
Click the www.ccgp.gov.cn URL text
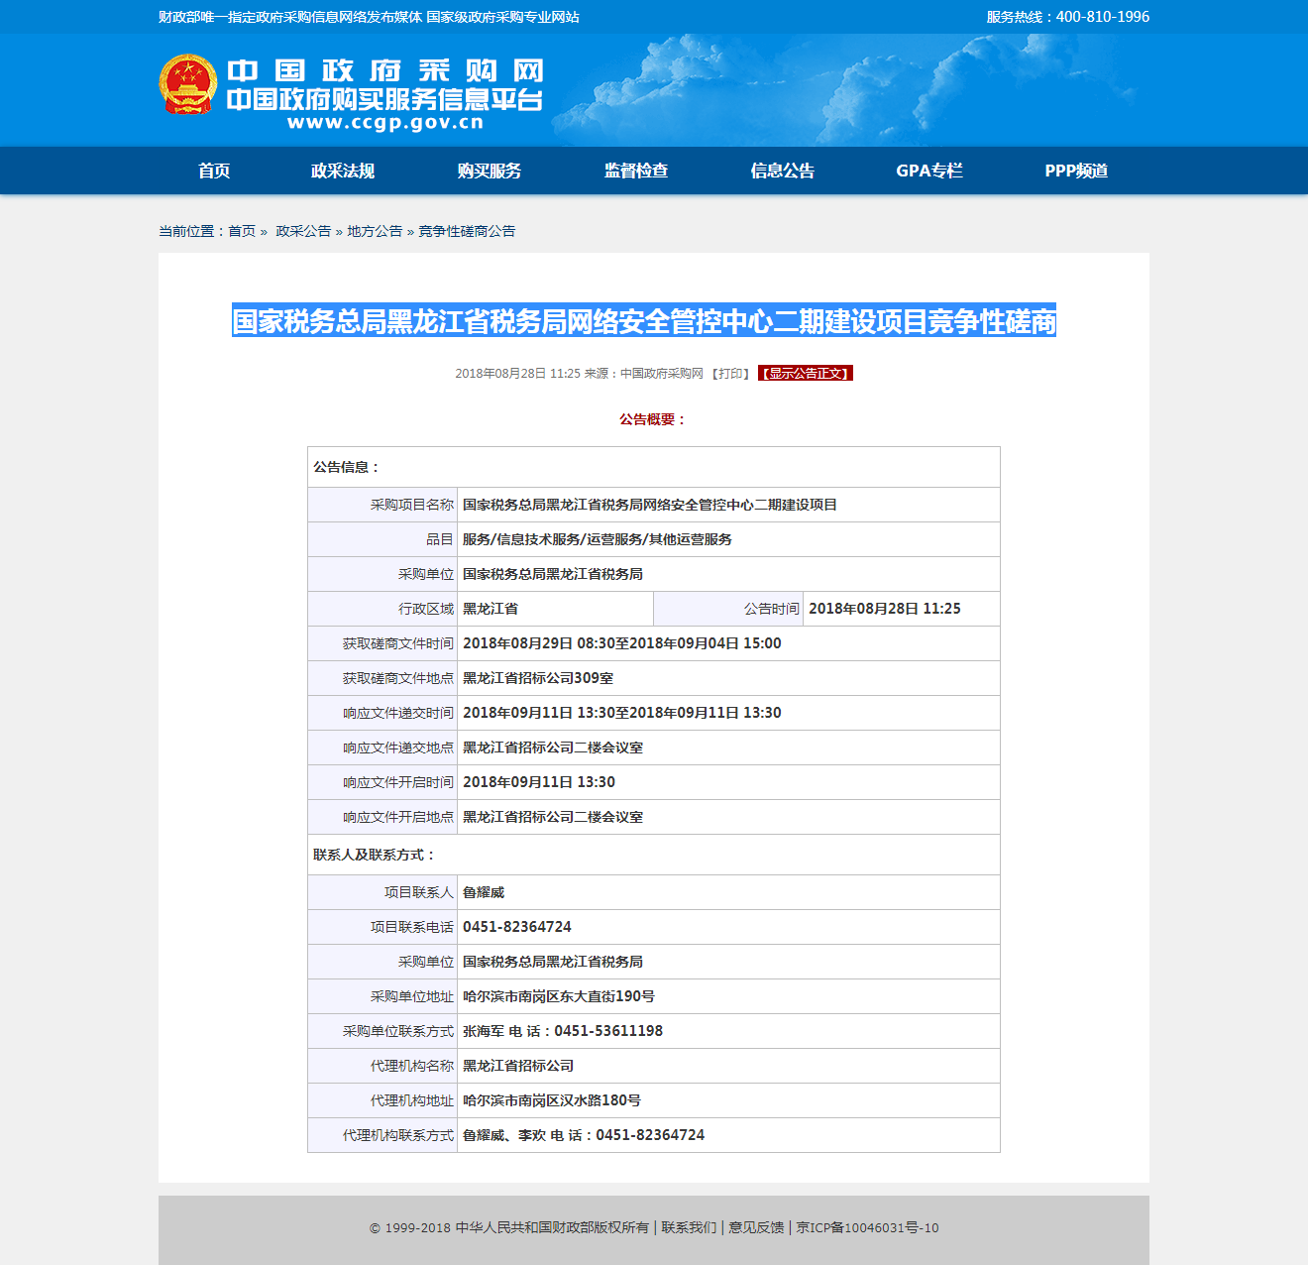pos(385,123)
